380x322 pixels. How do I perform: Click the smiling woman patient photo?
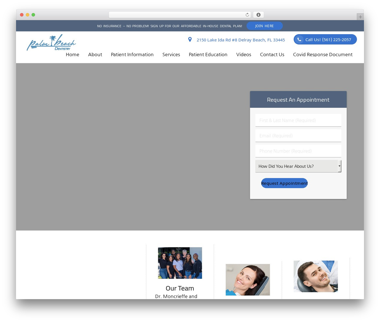[248, 280]
